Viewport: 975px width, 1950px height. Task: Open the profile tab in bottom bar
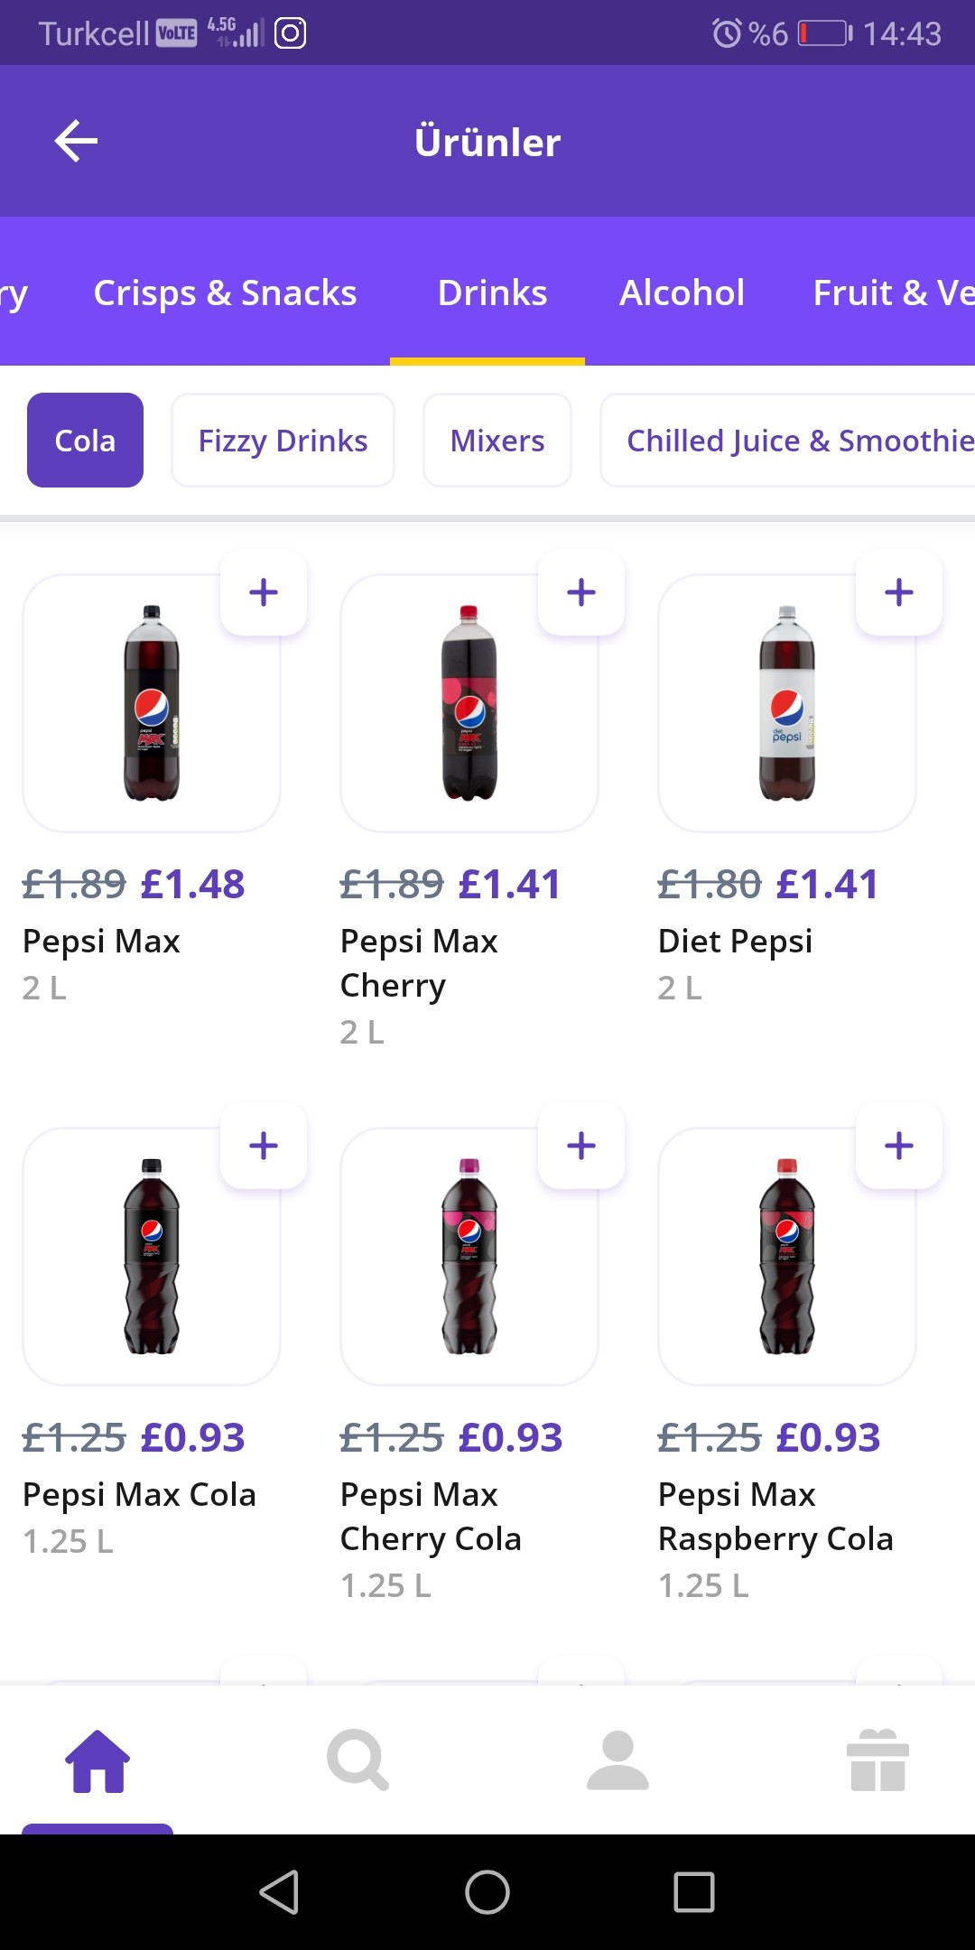[617, 1760]
